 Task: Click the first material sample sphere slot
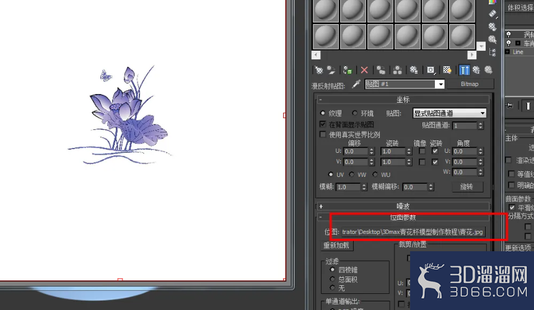(326, 11)
